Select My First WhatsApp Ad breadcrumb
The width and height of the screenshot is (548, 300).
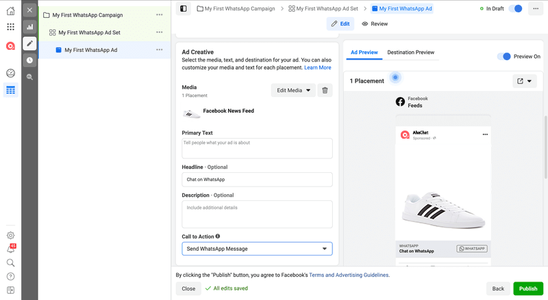point(402,8)
